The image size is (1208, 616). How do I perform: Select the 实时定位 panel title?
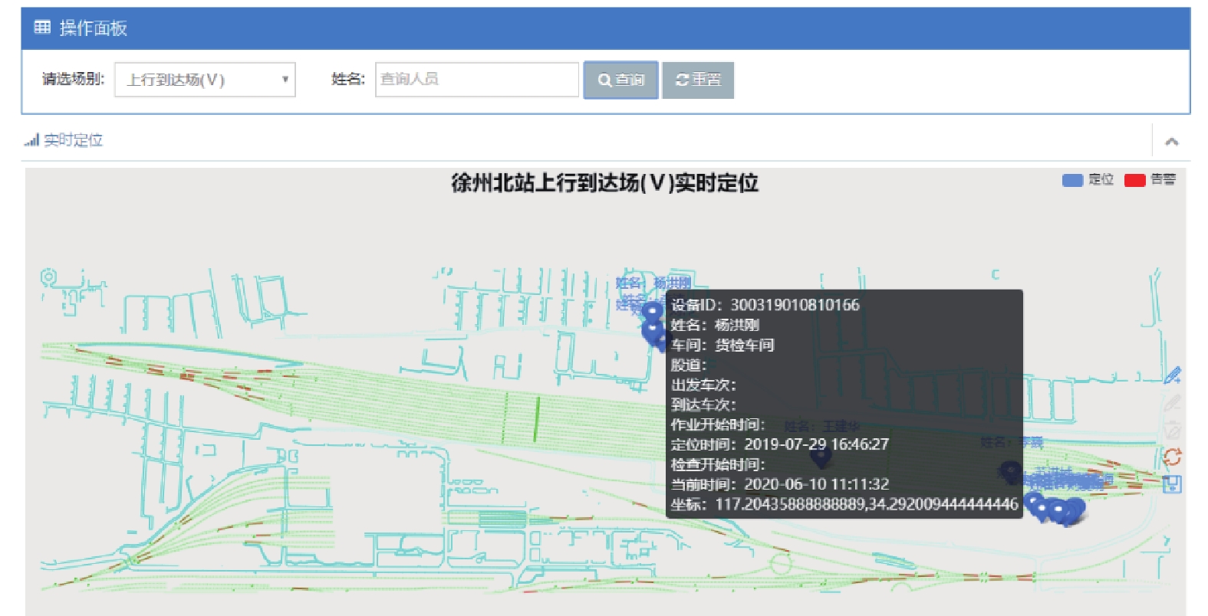tap(73, 140)
